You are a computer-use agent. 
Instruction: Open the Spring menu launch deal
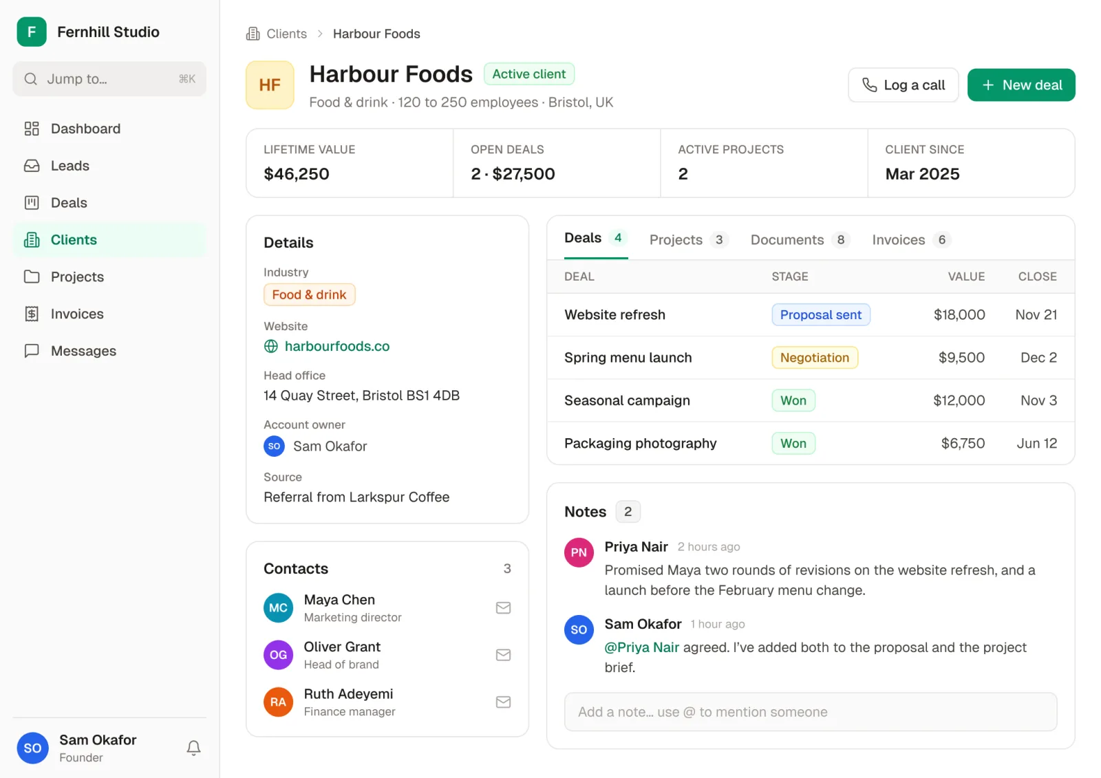pyautogui.click(x=811, y=358)
